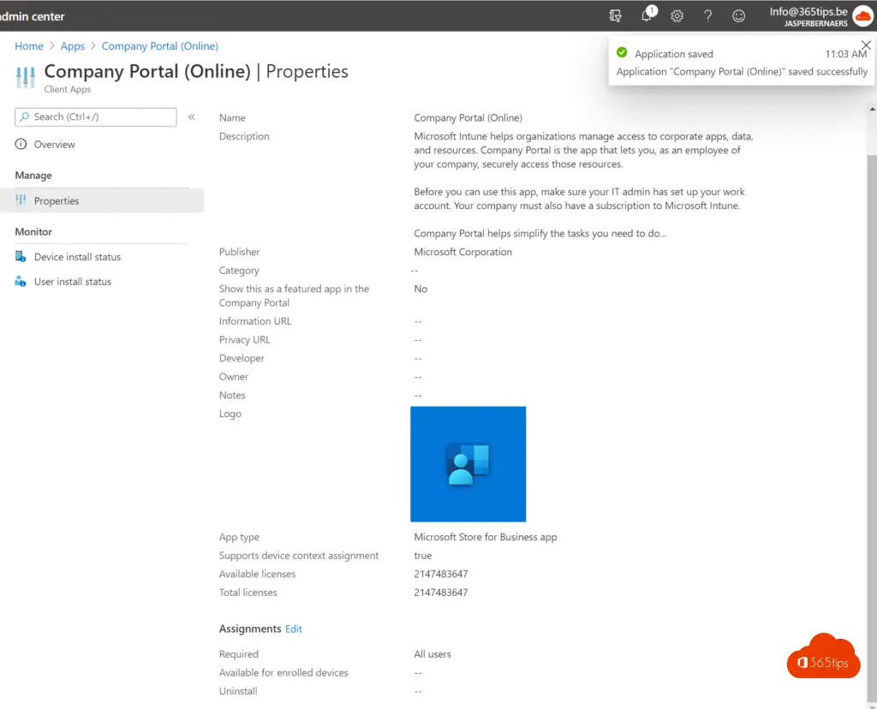
Task: Click the Supports device context assignment value true
Action: pyautogui.click(x=423, y=555)
